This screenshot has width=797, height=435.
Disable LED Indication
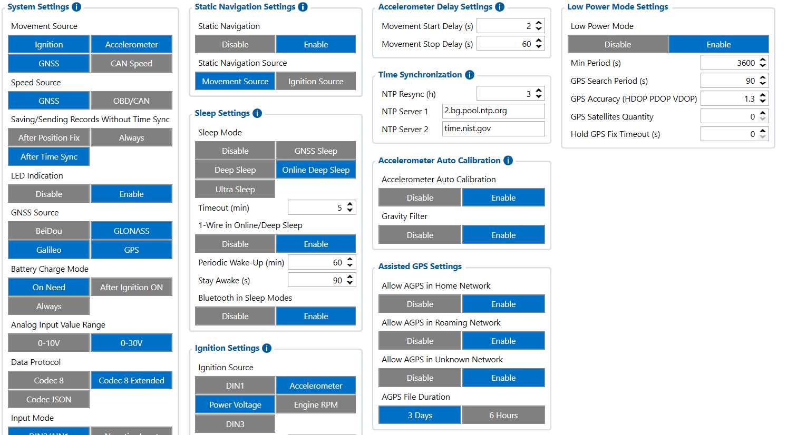coord(48,194)
